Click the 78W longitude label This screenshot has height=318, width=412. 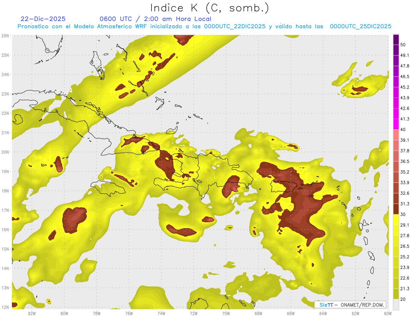pyautogui.click(x=96, y=313)
